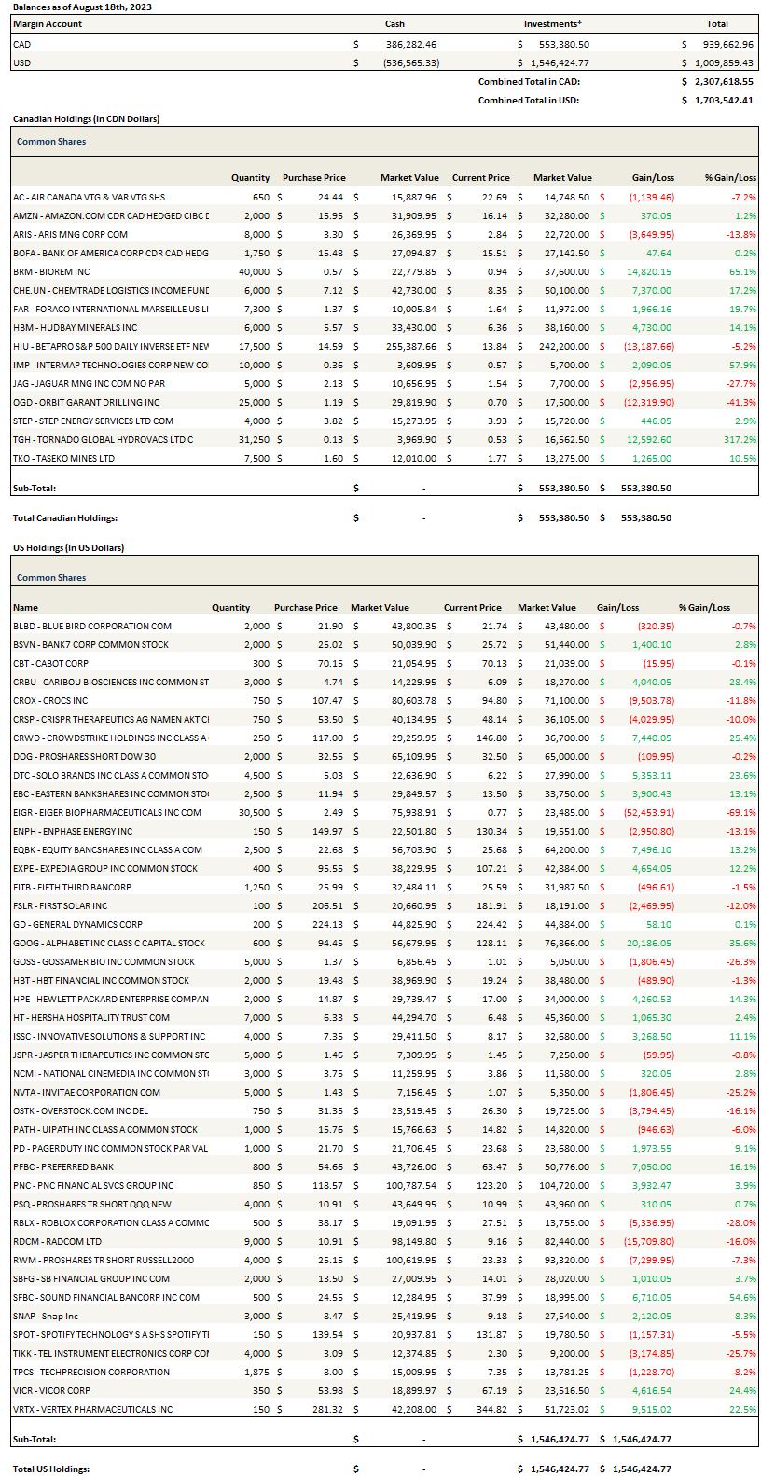Click the "Canadian Holdings (In CDN Dollars)" heading

pos(86,119)
